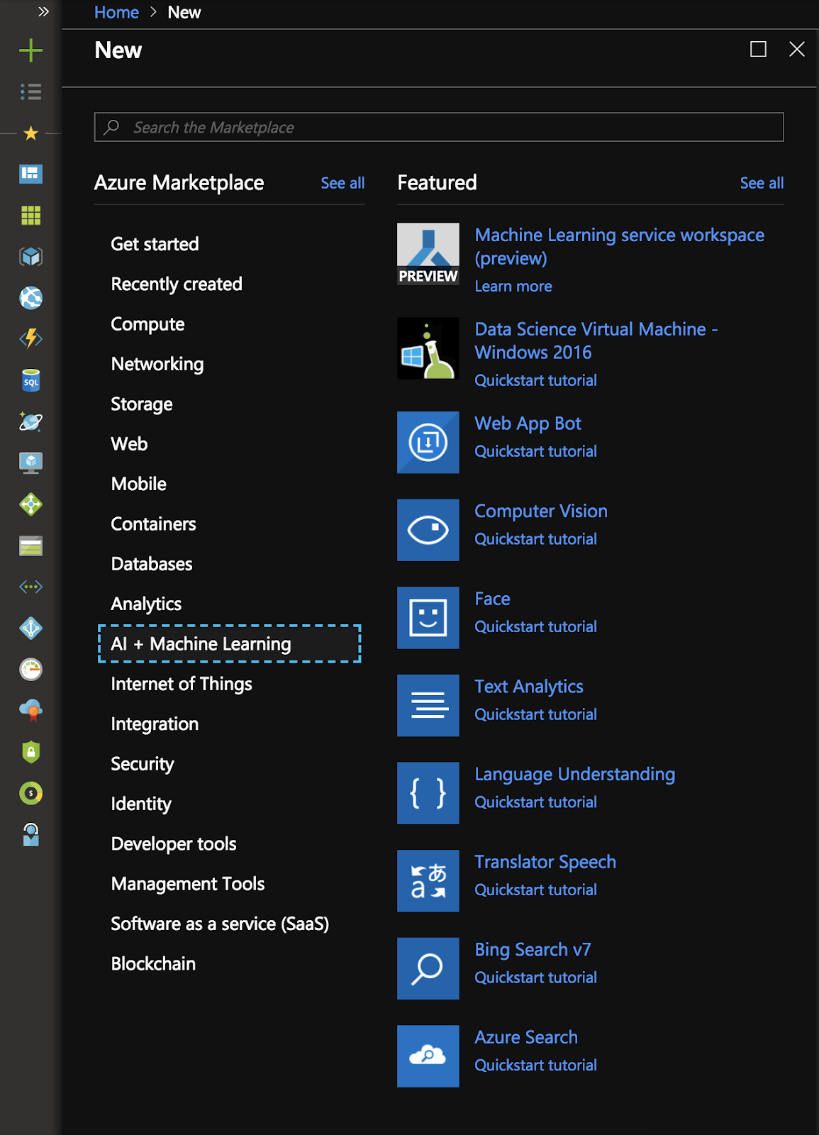Select the Containers category
This screenshot has width=819, height=1135.
point(153,524)
